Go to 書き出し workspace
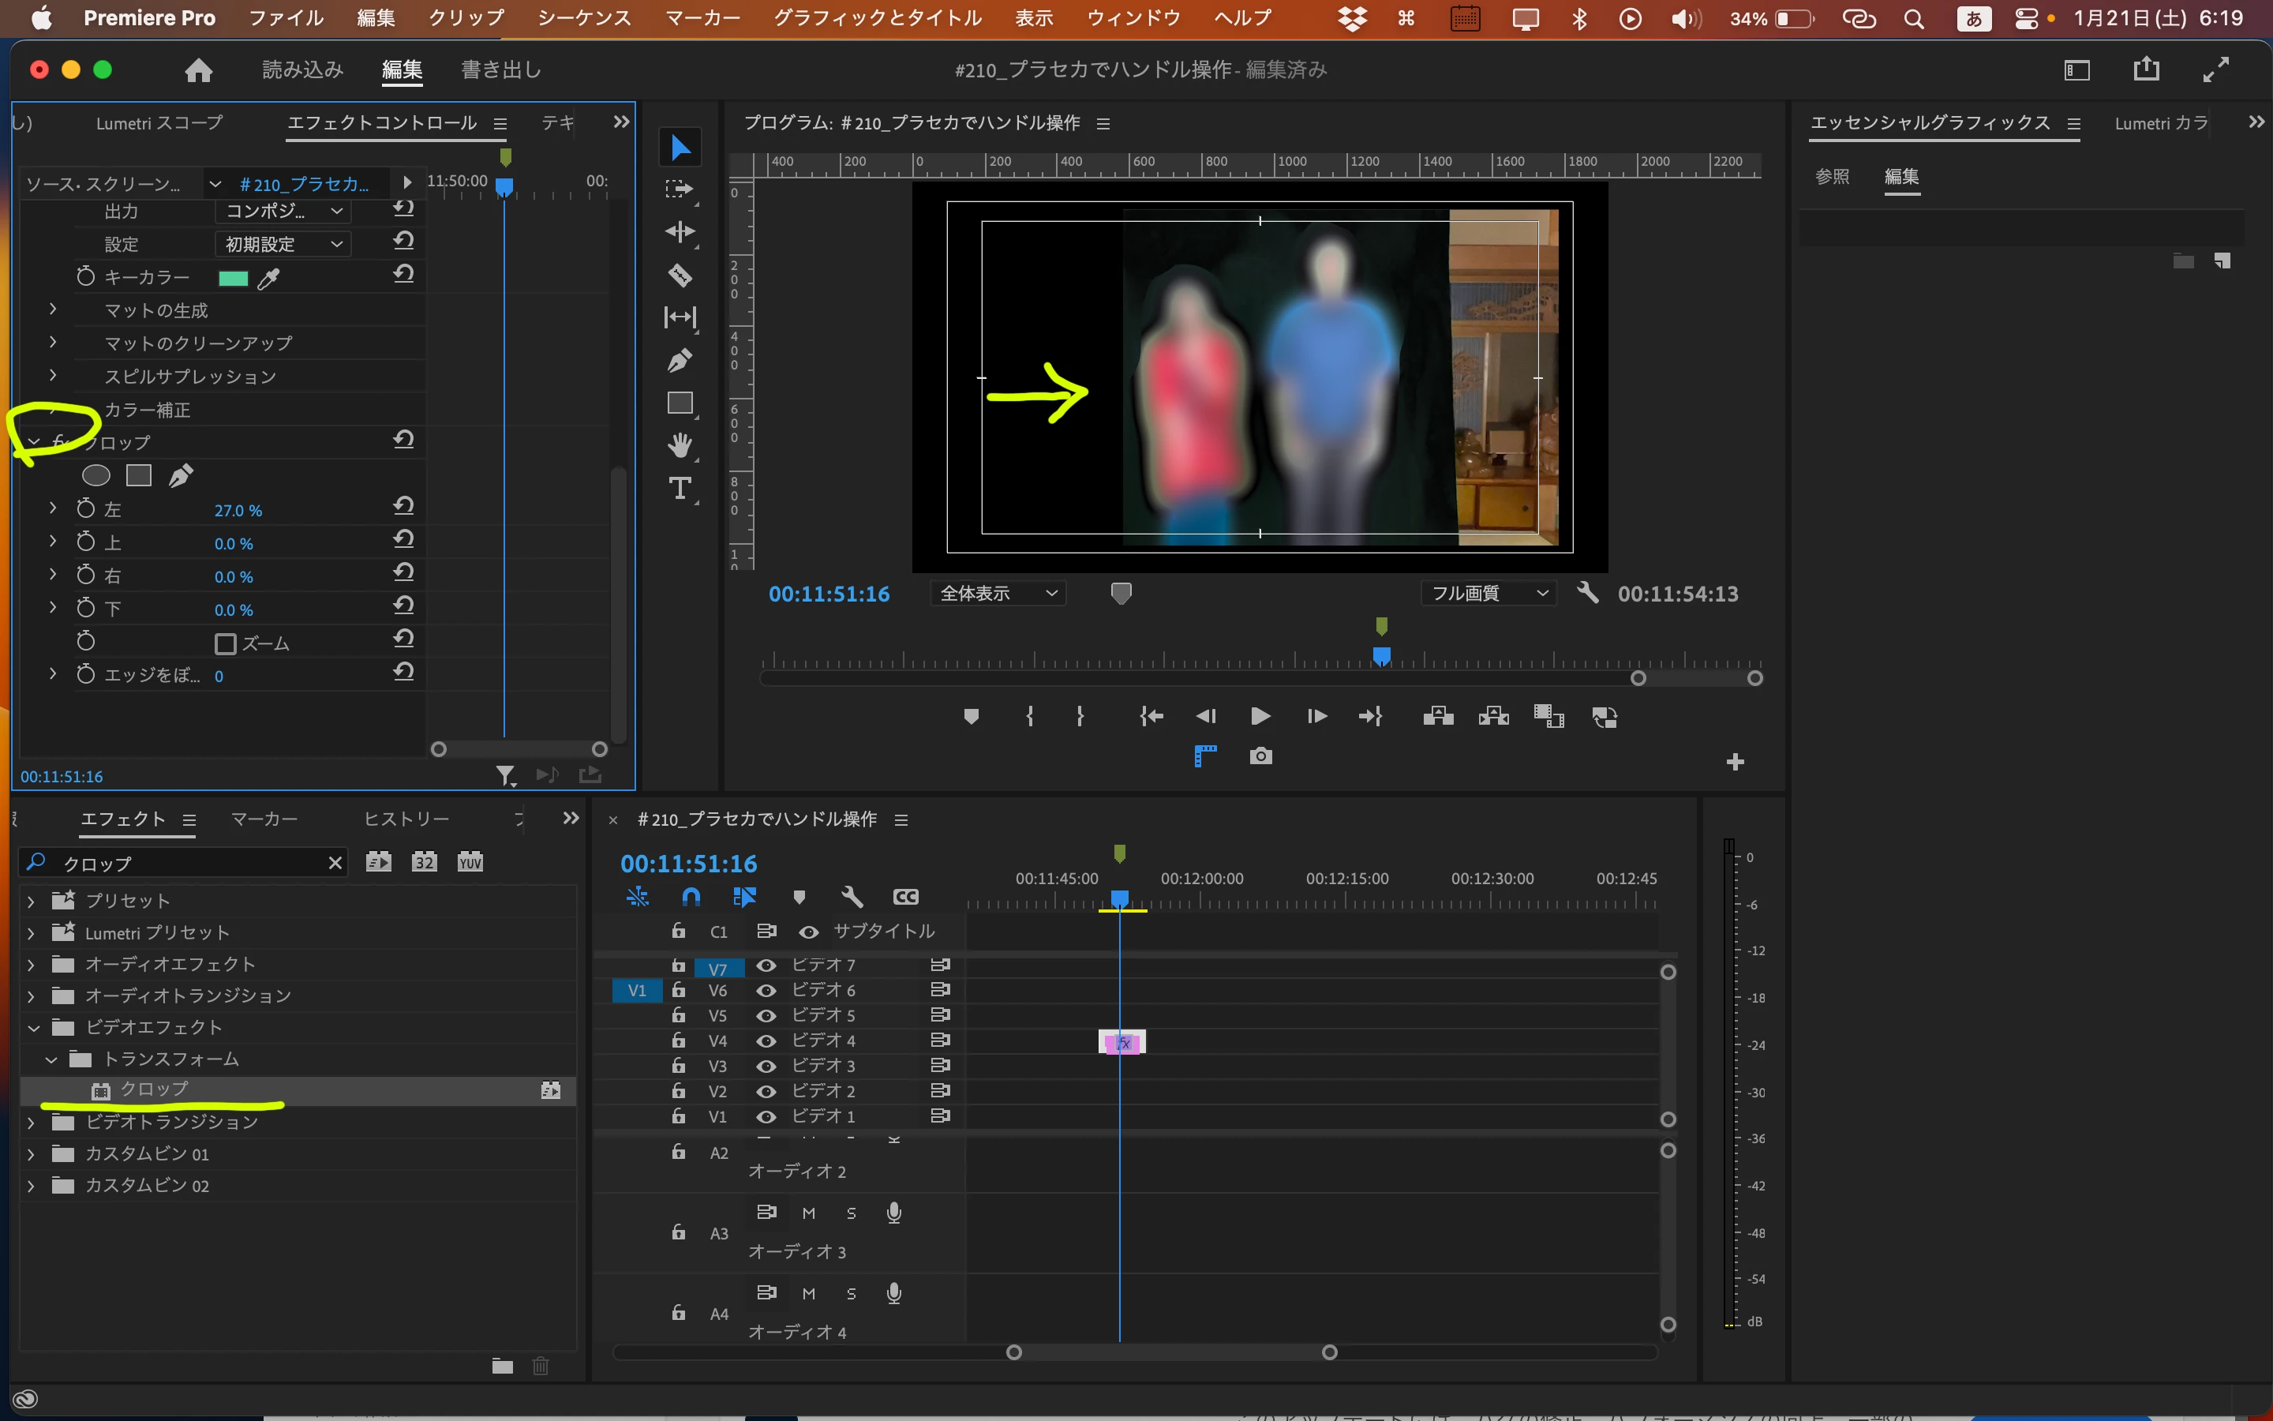The height and width of the screenshot is (1421, 2273). coord(500,69)
